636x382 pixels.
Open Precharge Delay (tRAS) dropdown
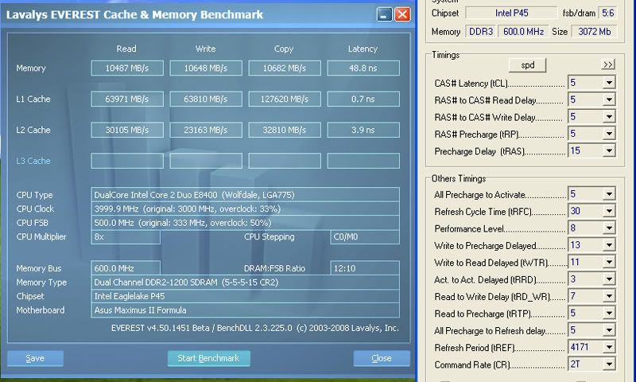(x=609, y=151)
